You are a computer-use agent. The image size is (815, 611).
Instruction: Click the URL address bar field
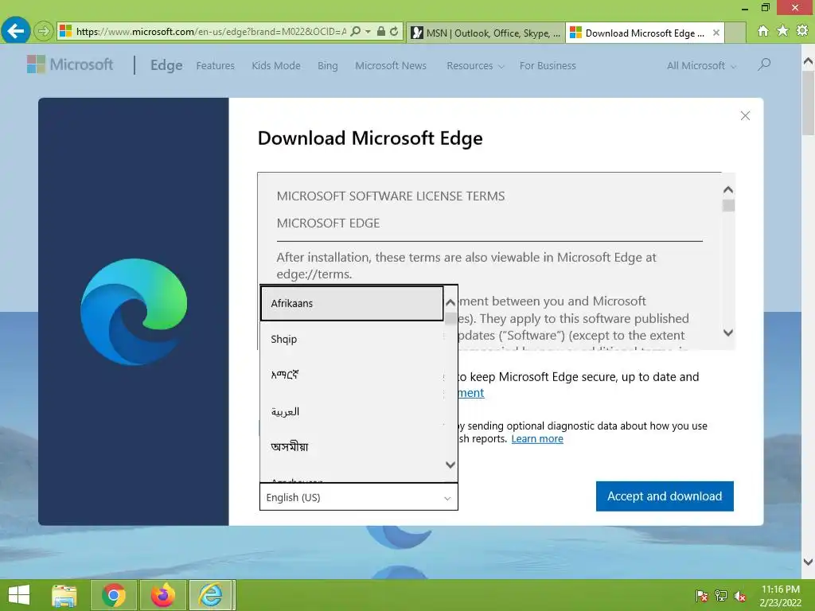[x=210, y=32]
